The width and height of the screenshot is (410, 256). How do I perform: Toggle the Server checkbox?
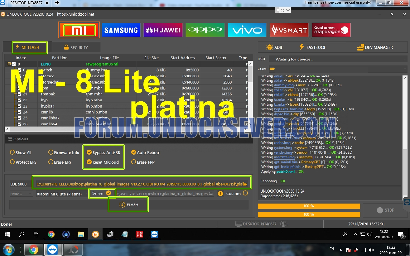[x=109, y=193]
